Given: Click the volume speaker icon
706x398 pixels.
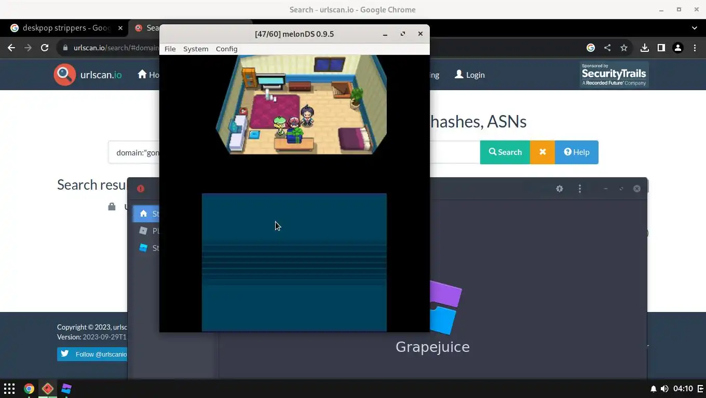Looking at the screenshot, I should [x=664, y=389].
